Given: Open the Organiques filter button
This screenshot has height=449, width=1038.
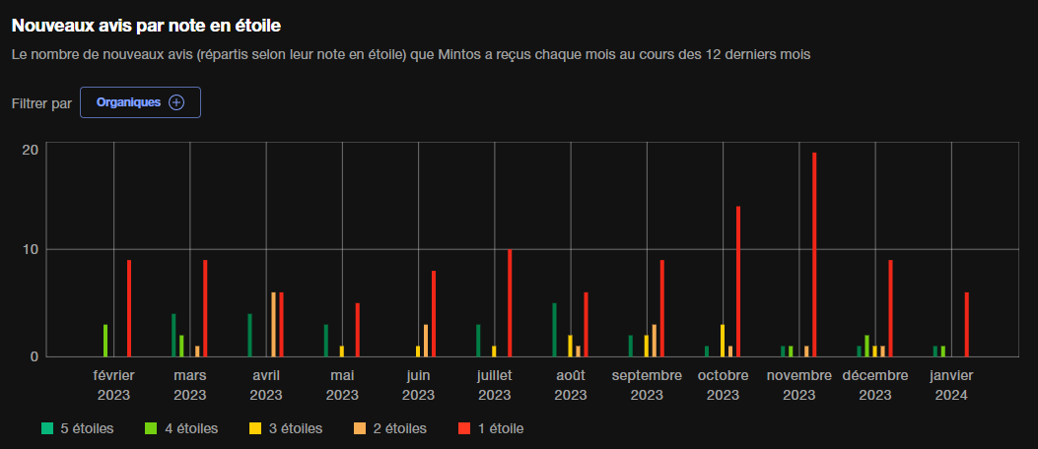Looking at the screenshot, I should pyautogui.click(x=140, y=102).
